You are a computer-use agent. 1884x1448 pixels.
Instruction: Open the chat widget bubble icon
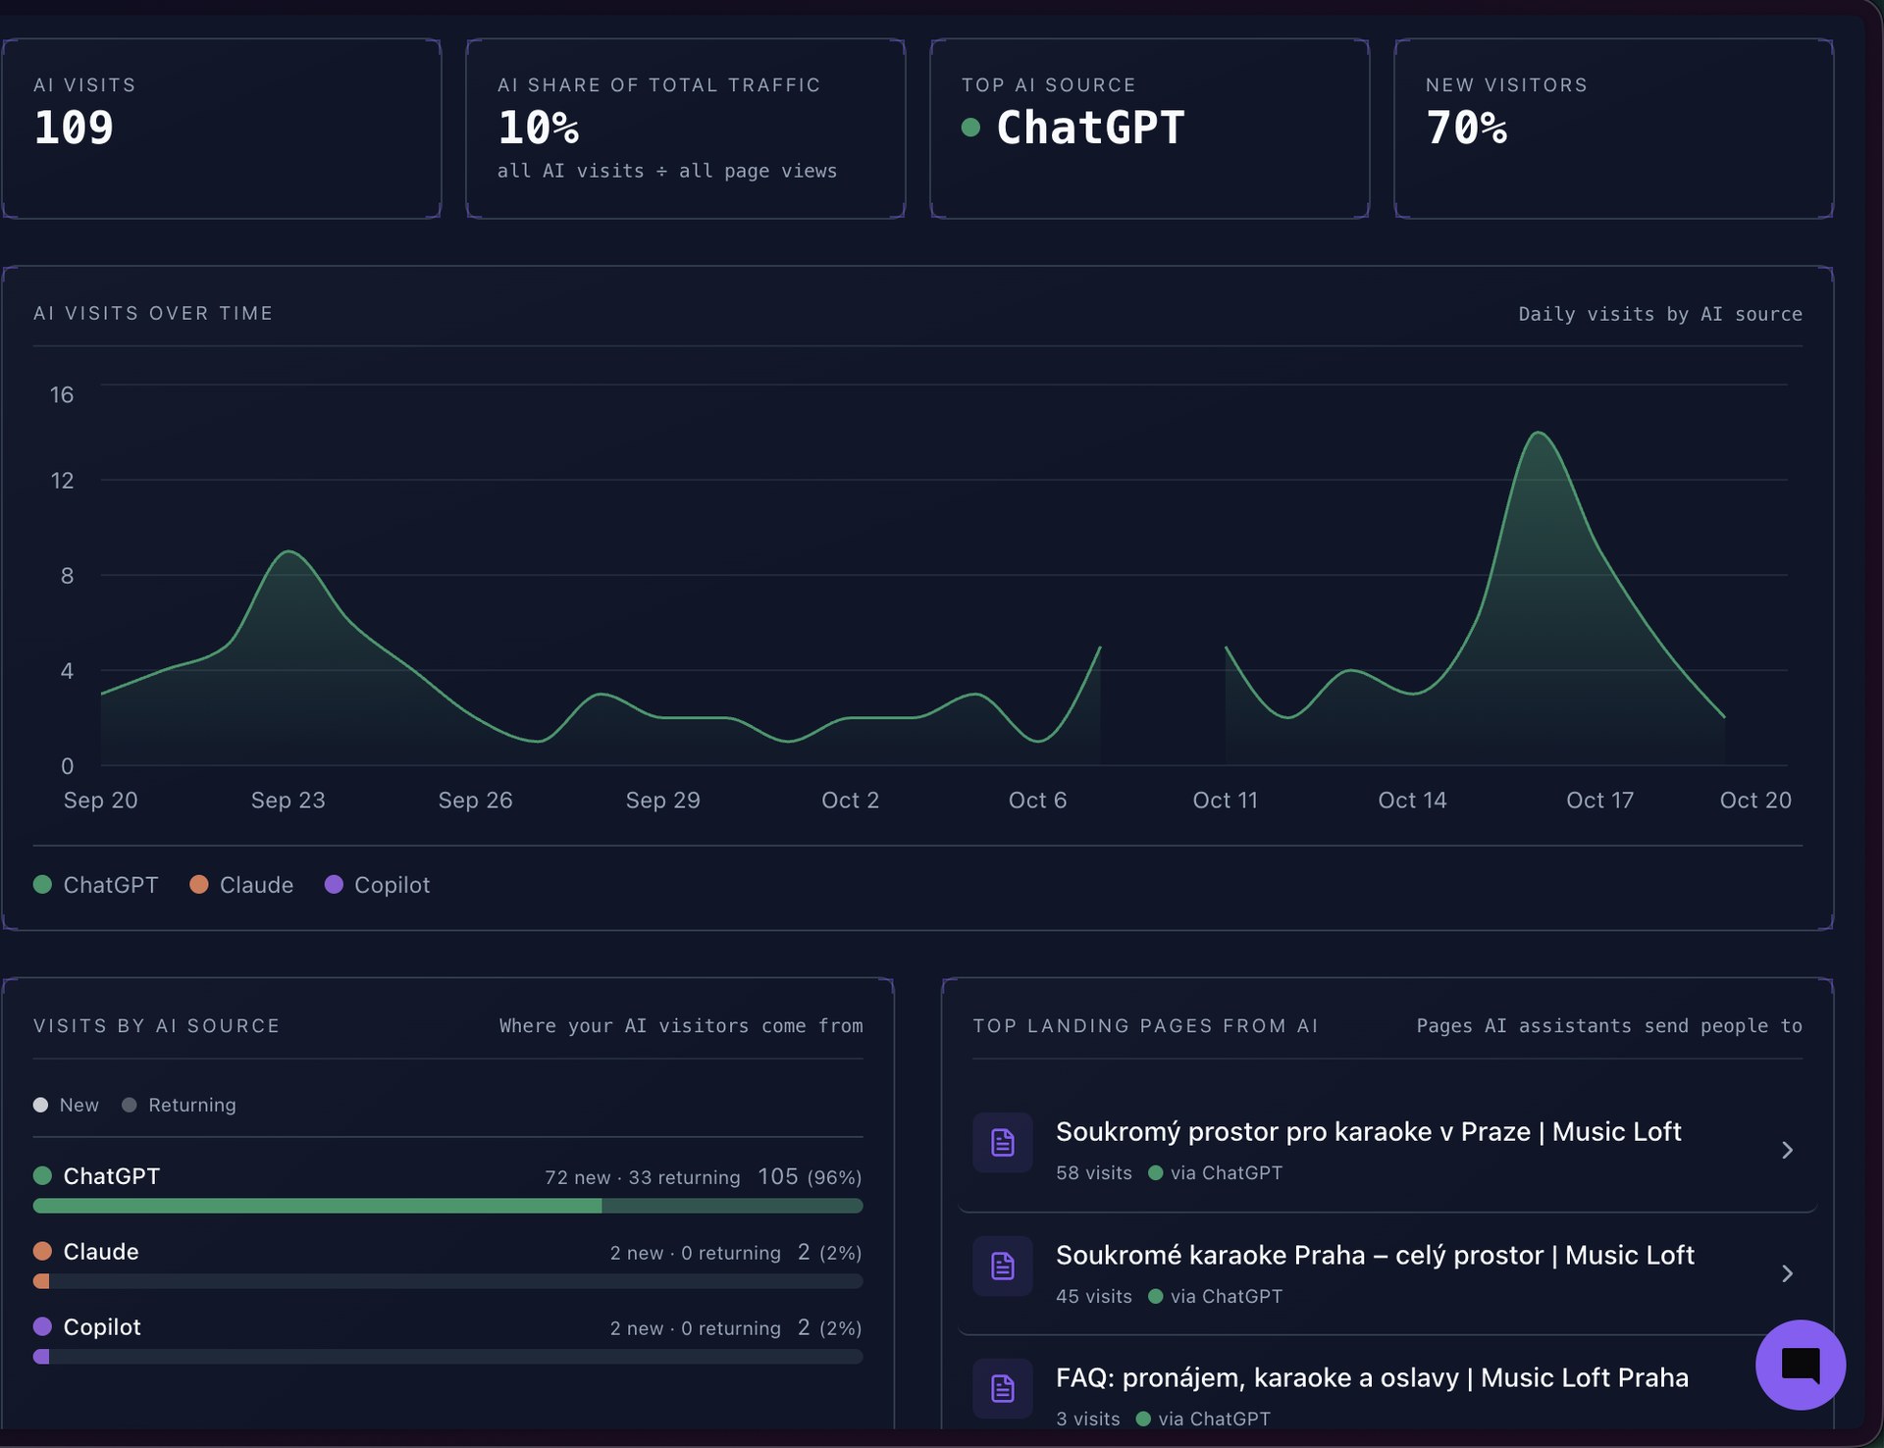[x=1800, y=1365]
